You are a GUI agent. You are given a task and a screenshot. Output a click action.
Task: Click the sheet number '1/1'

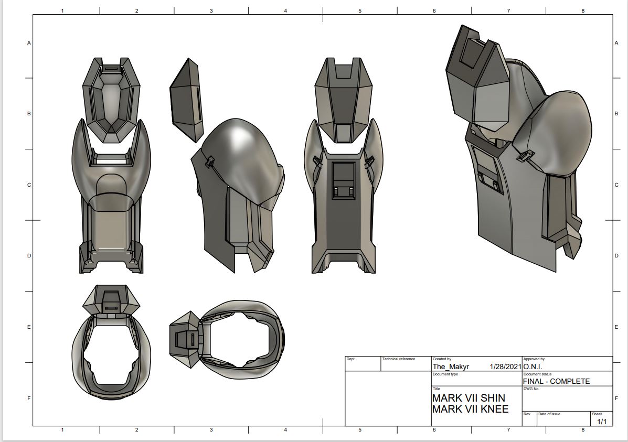602,422
